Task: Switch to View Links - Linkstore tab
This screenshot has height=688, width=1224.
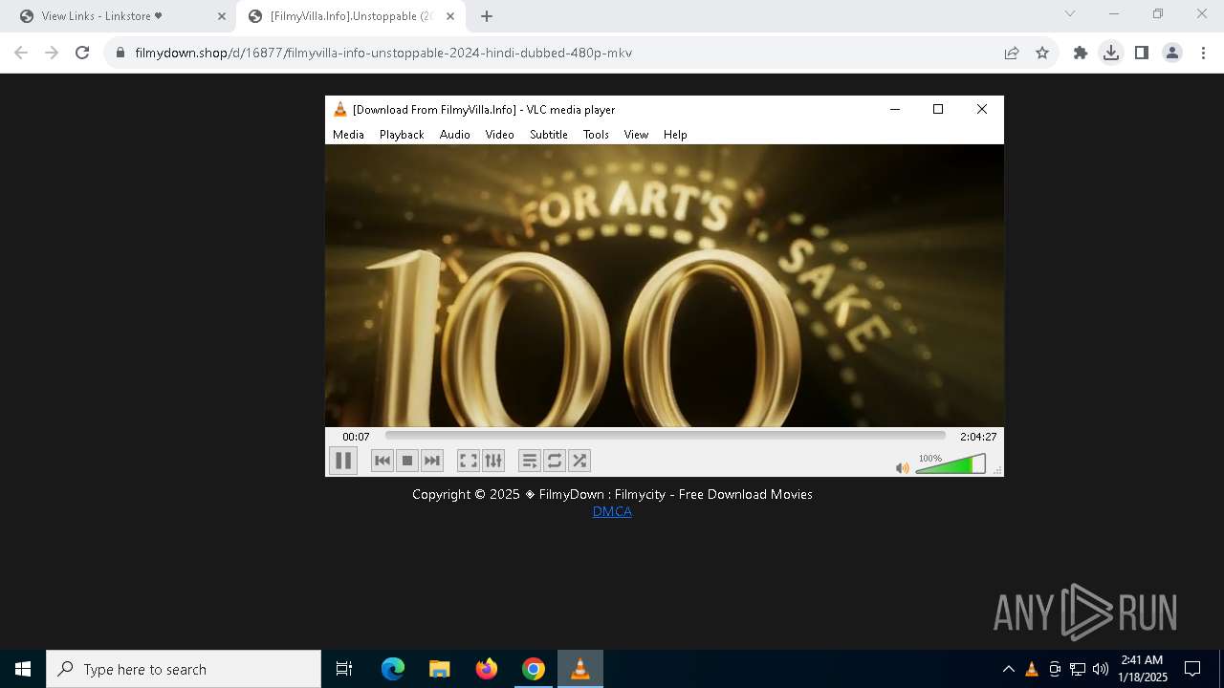Action: (119, 16)
